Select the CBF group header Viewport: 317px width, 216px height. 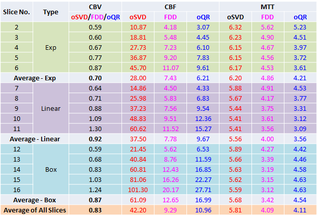(171, 7)
